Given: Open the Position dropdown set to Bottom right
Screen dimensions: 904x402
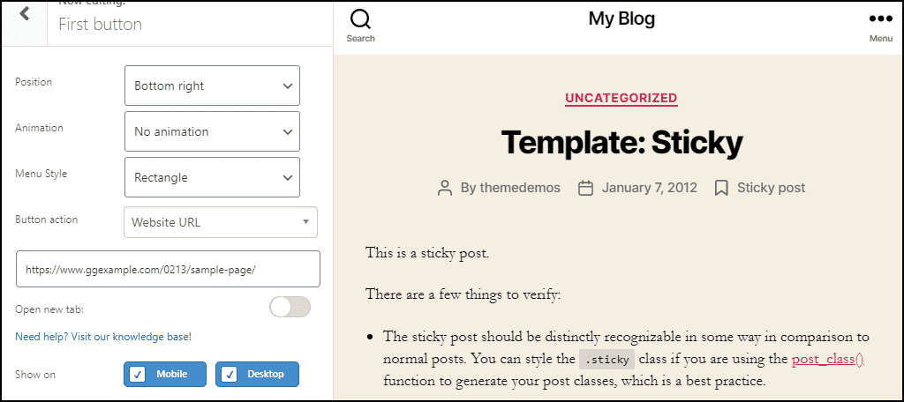Looking at the screenshot, I should (x=212, y=86).
